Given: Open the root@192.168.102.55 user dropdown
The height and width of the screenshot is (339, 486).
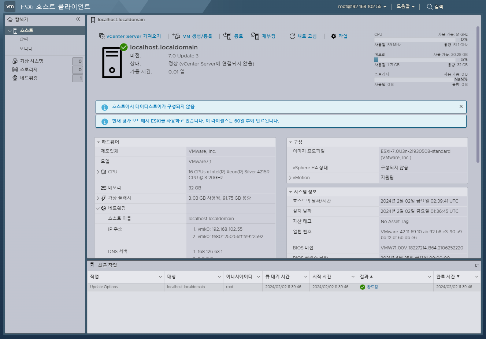Looking at the screenshot, I should (x=362, y=7).
